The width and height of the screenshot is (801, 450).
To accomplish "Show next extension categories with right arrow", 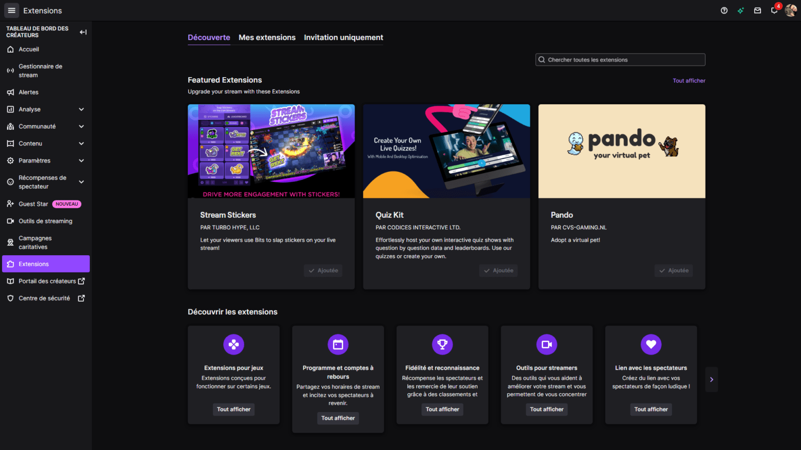I will point(711,380).
